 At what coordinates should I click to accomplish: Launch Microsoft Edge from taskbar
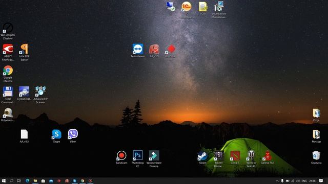coord(27,181)
